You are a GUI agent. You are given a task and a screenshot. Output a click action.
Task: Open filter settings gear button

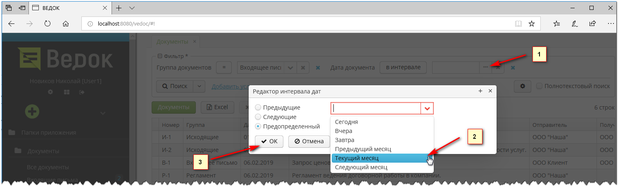point(522,86)
